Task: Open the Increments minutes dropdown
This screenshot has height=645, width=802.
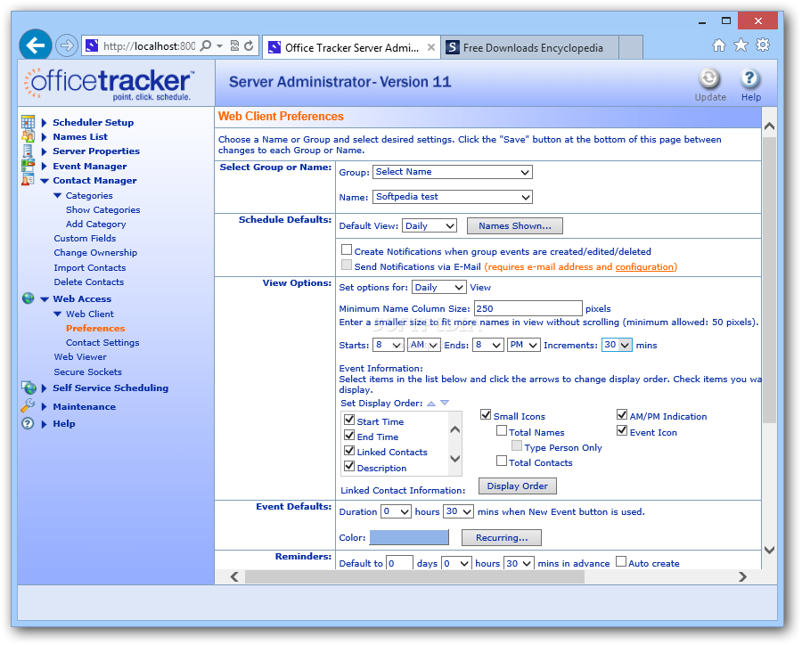Action: click(x=617, y=345)
